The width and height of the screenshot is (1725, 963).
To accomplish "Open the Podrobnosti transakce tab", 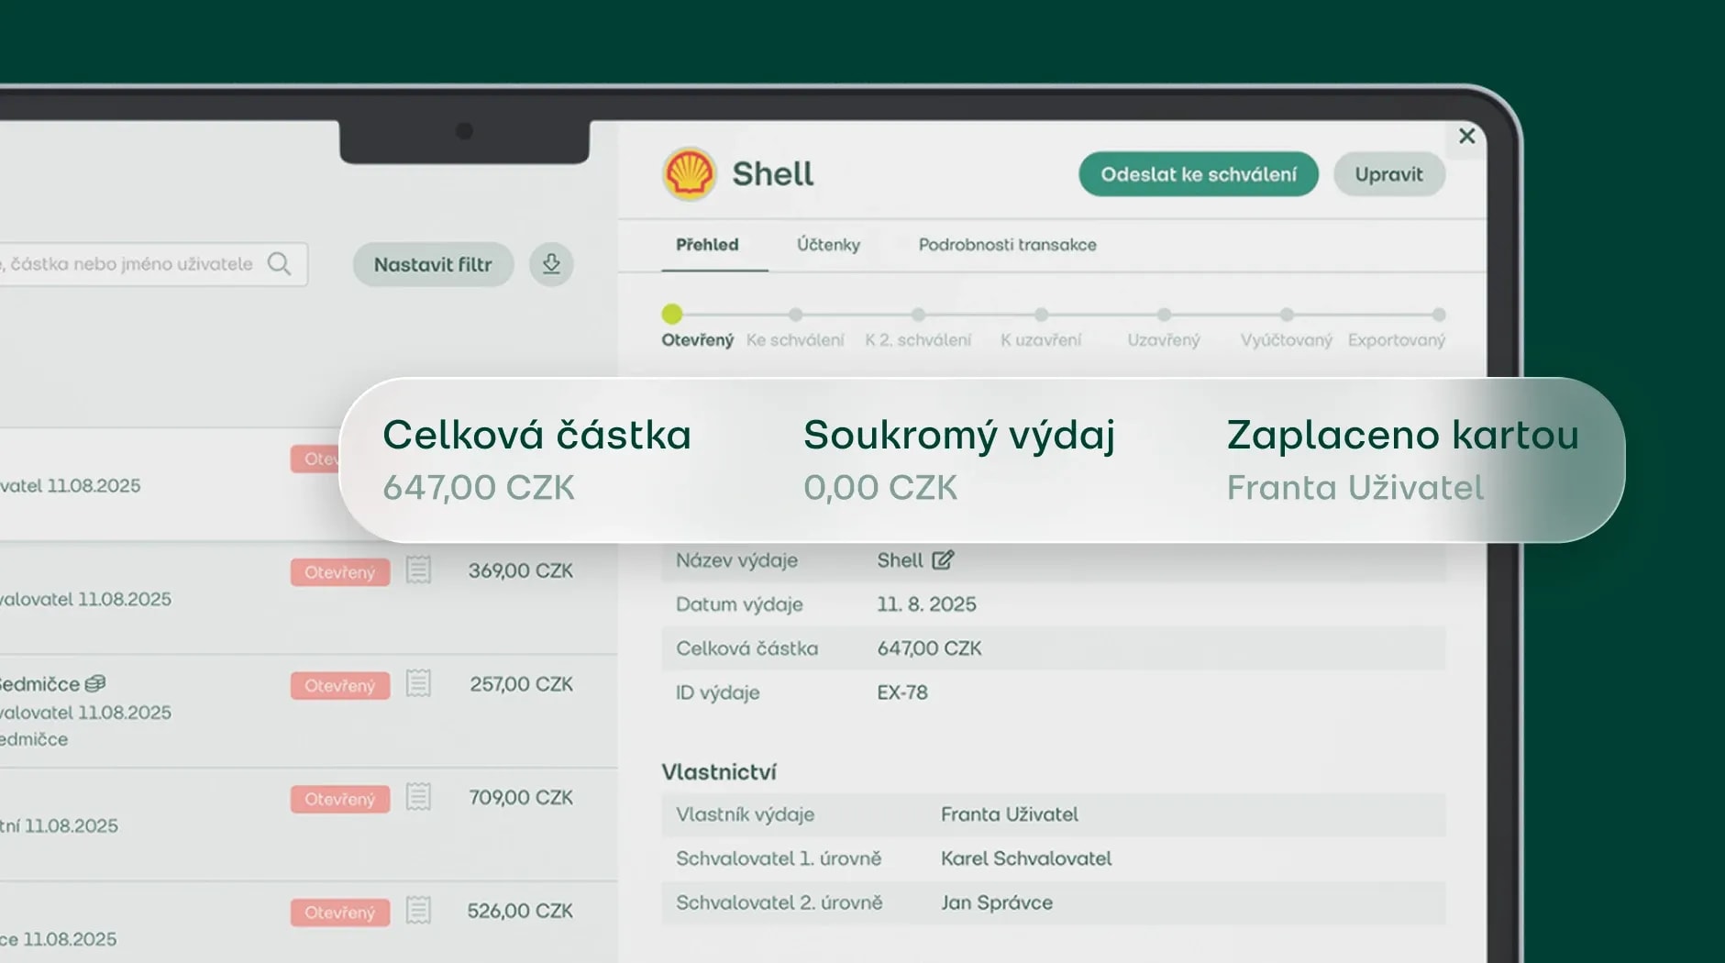I will pyautogui.click(x=1007, y=245).
